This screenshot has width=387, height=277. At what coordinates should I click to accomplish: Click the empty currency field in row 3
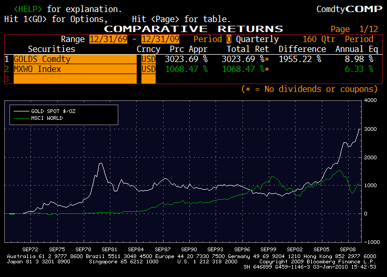click(x=148, y=79)
